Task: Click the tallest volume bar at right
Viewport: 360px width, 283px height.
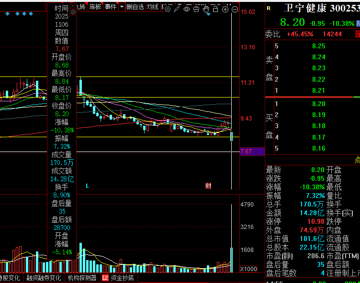Action: 231,260
